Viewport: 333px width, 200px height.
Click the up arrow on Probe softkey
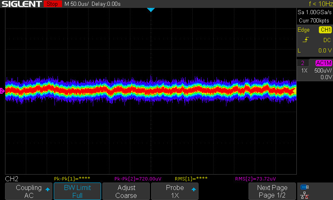(x=194, y=189)
